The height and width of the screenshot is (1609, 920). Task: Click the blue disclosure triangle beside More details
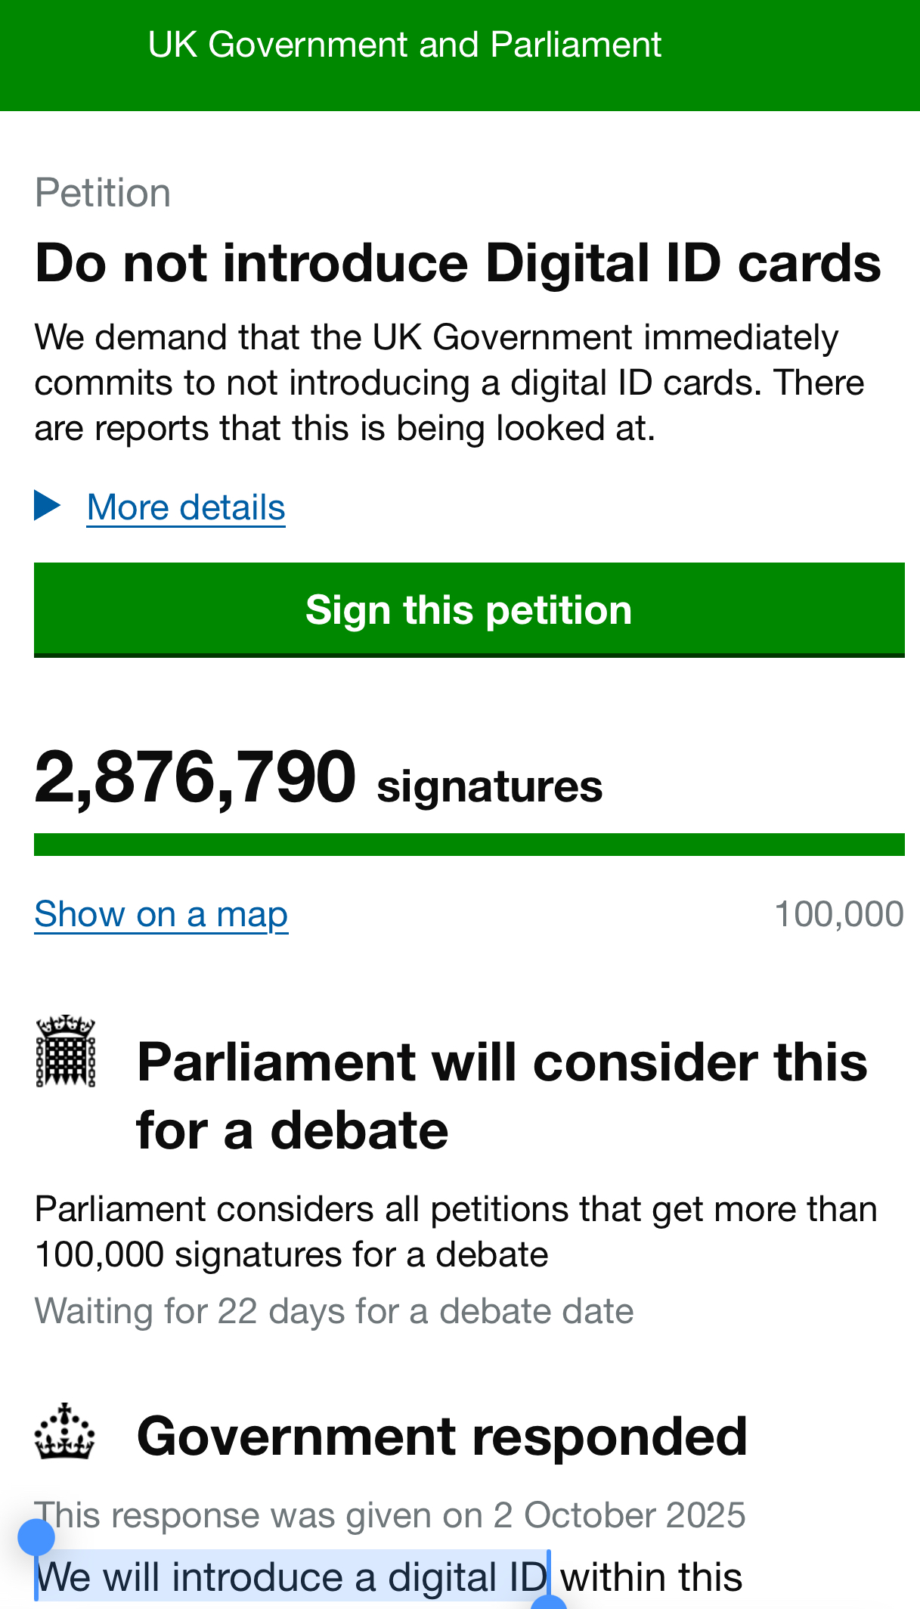[x=47, y=506]
